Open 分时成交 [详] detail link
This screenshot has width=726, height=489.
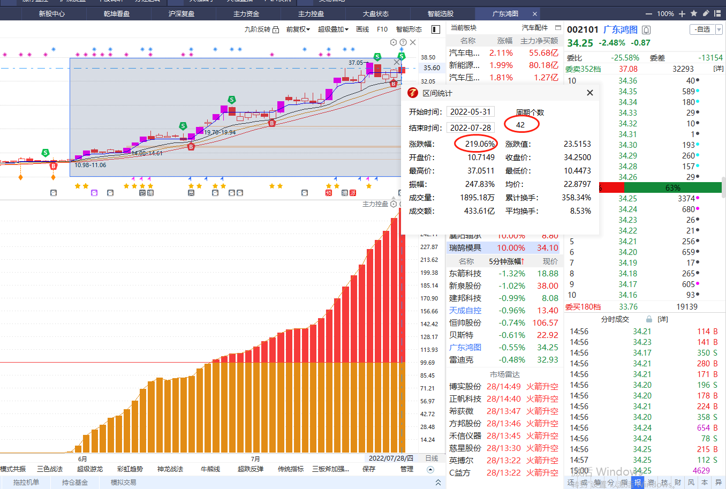(x=663, y=319)
